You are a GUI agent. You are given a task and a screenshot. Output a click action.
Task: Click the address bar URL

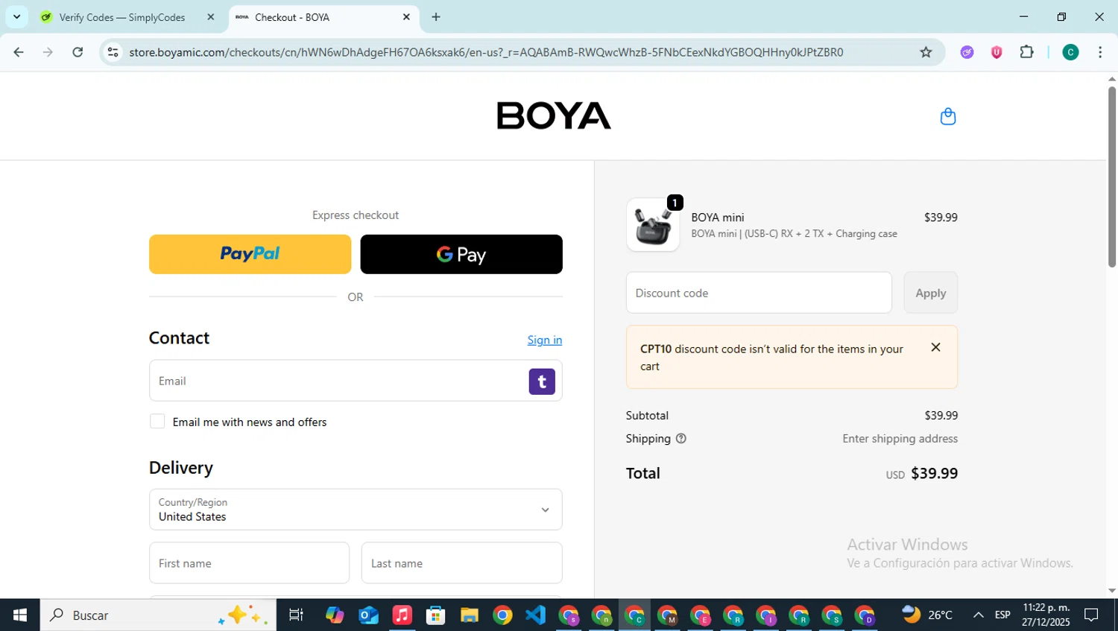click(x=486, y=52)
